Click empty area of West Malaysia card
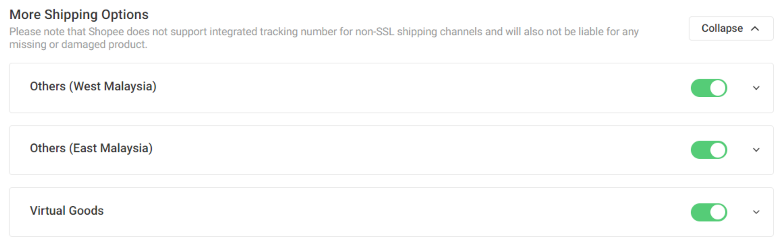Screen dimensions: 781x247 click(405, 88)
